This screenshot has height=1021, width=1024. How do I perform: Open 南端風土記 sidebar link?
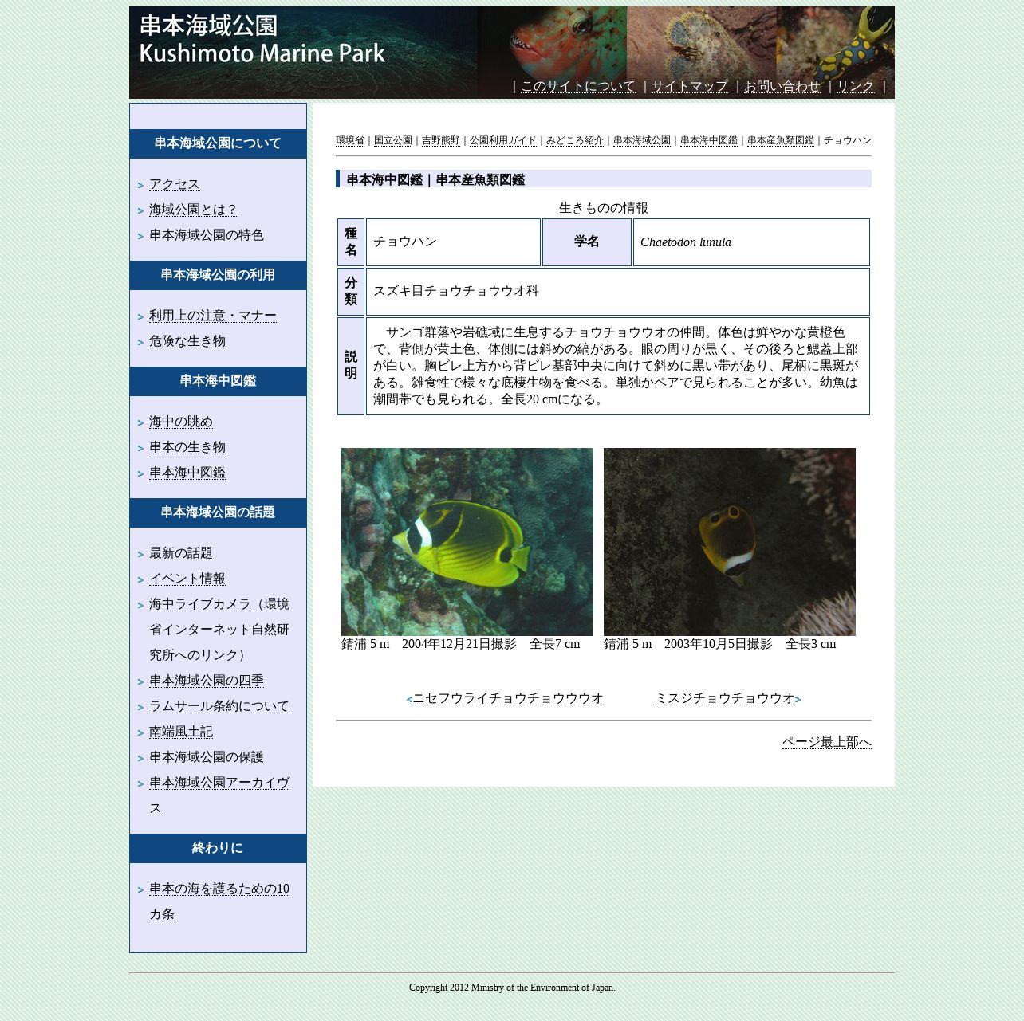click(181, 732)
